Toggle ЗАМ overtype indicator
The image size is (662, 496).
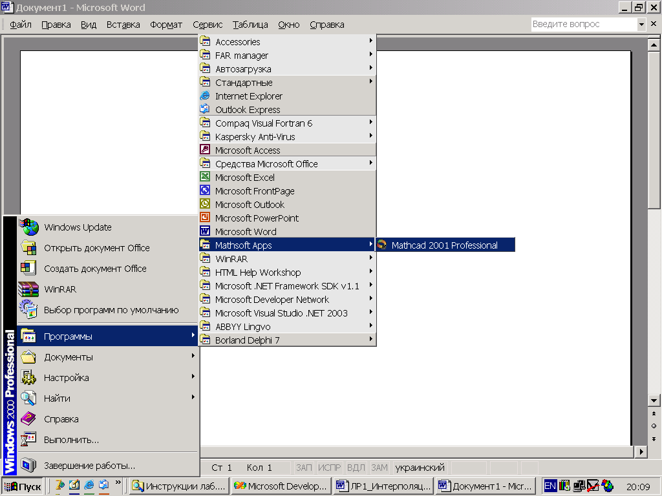click(x=379, y=468)
